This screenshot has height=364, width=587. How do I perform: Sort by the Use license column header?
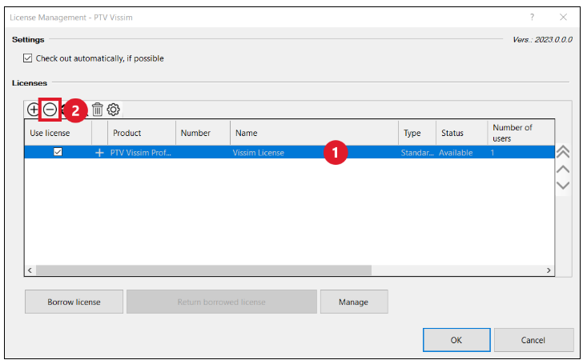point(58,133)
